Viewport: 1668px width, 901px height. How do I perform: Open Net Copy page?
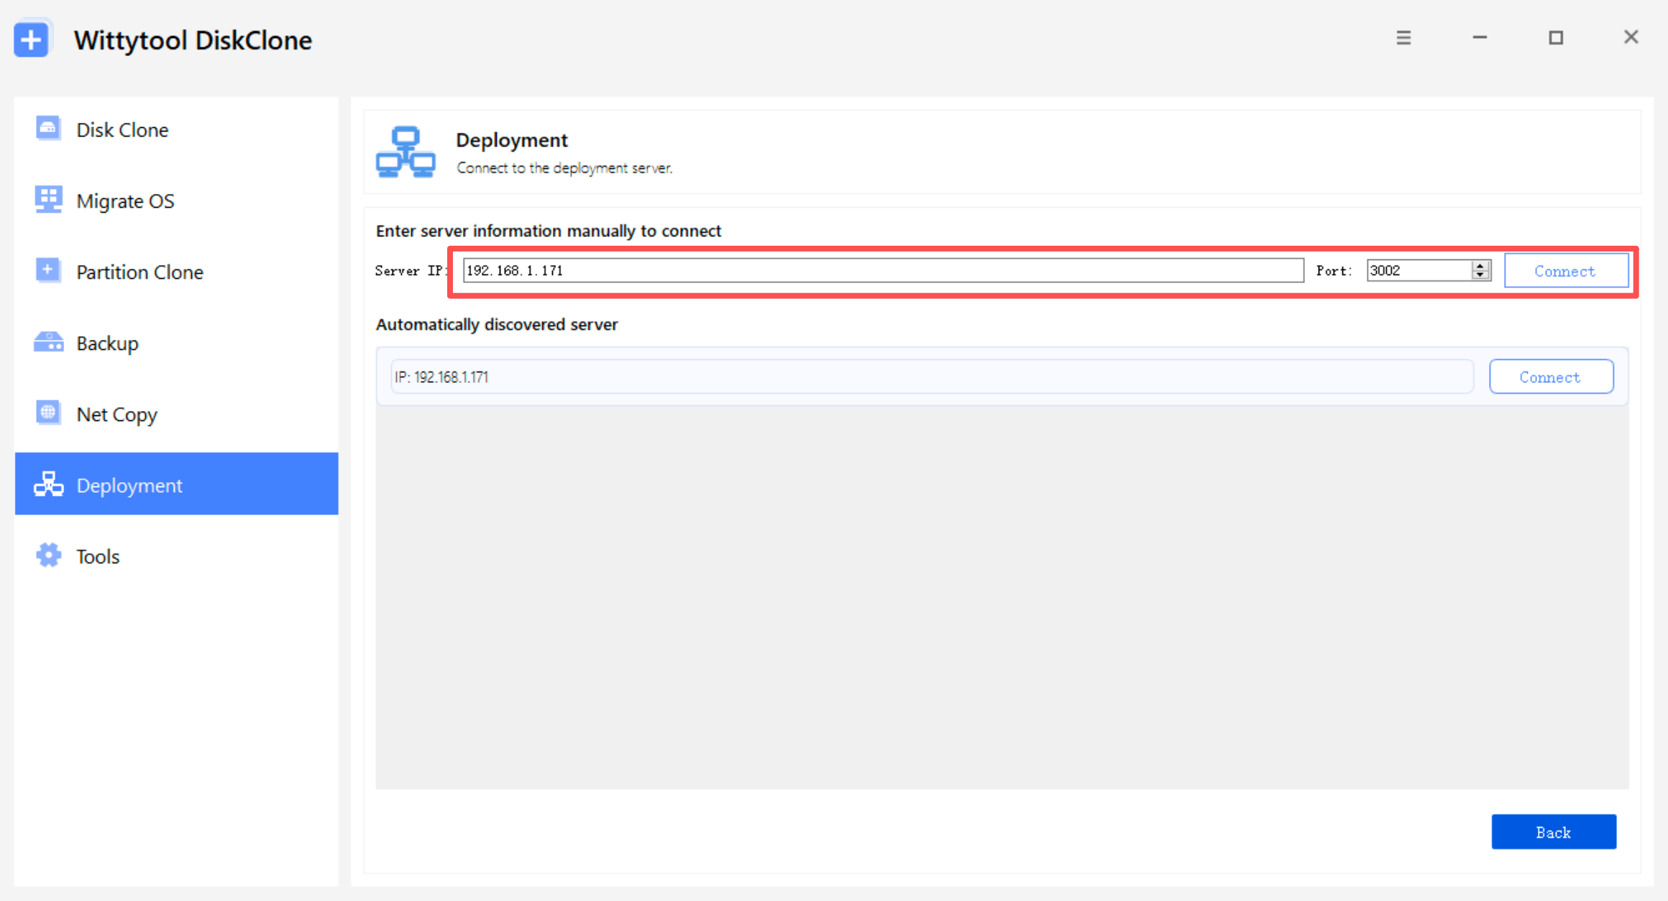[x=176, y=414]
